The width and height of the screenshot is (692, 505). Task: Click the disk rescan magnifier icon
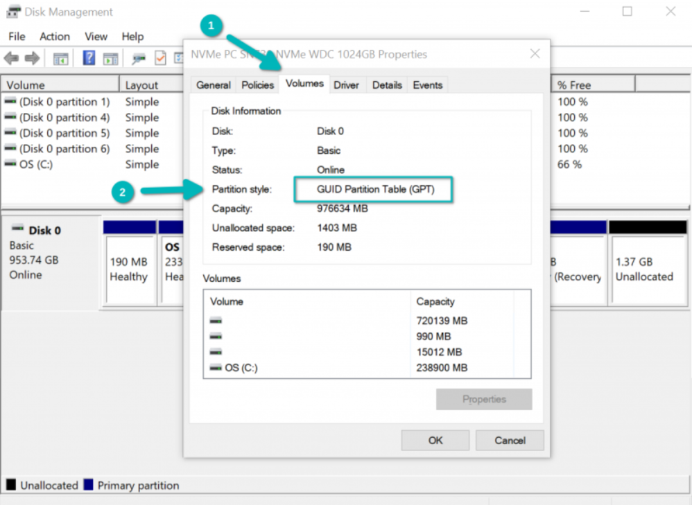(x=139, y=58)
